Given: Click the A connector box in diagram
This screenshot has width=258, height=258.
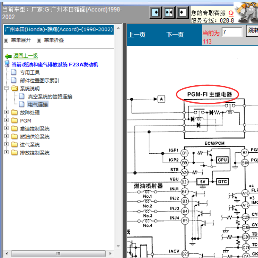Looking at the screenshot, I should pyautogui.click(x=161, y=99).
